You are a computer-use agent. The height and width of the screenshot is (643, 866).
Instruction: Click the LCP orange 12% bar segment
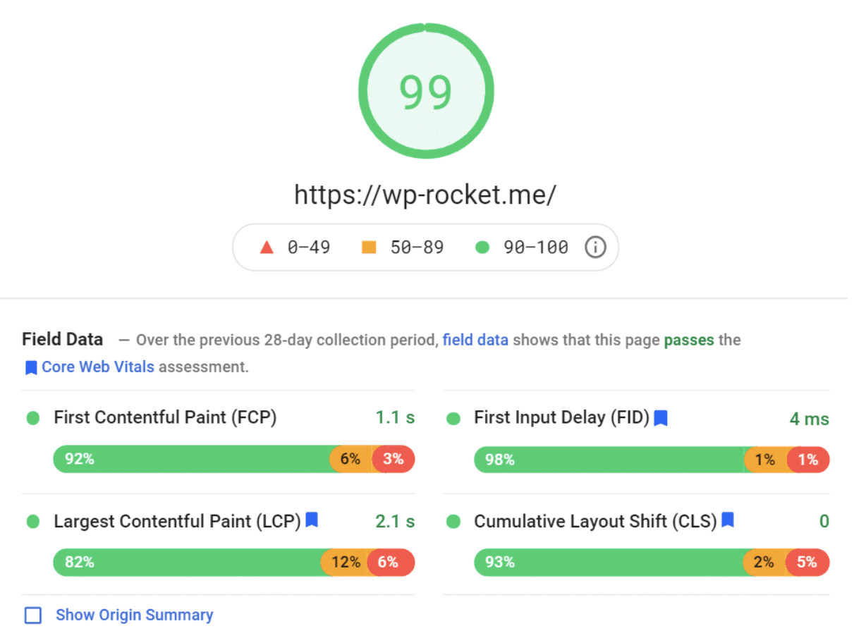coord(346,562)
